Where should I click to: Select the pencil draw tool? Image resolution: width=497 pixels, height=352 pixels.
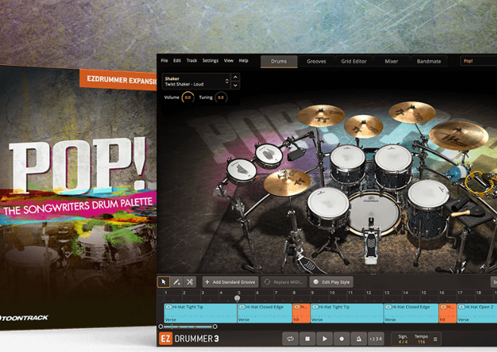(176, 282)
